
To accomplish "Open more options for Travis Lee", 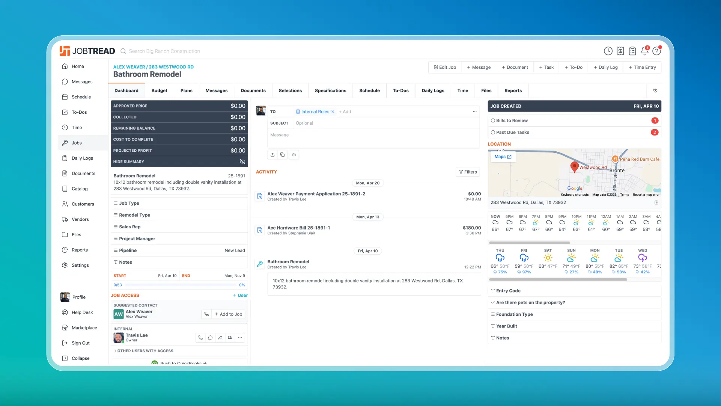I will click(x=240, y=338).
